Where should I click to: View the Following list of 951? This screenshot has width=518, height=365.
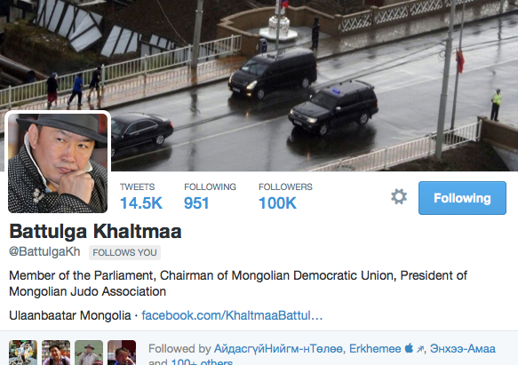coord(210,197)
